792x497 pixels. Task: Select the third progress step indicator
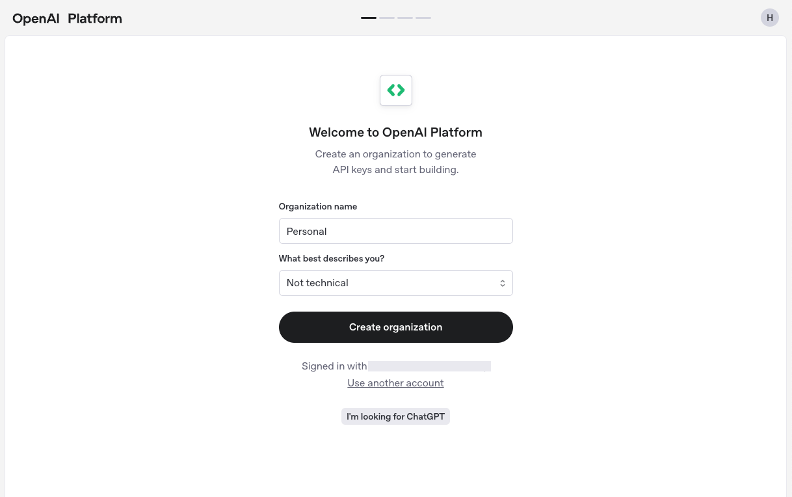(405, 18)
